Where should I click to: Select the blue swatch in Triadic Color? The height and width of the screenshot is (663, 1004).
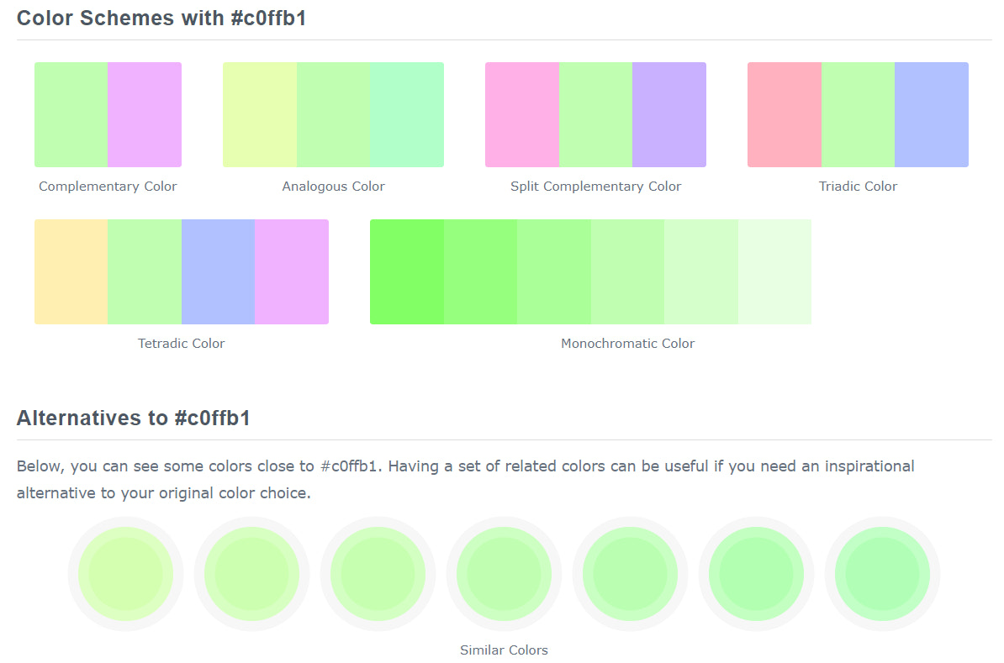pos(932,114)
